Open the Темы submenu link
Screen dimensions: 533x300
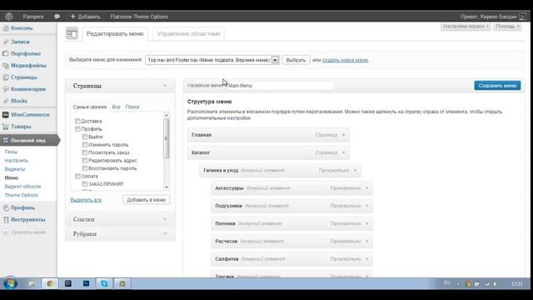(x=11, y=152)
